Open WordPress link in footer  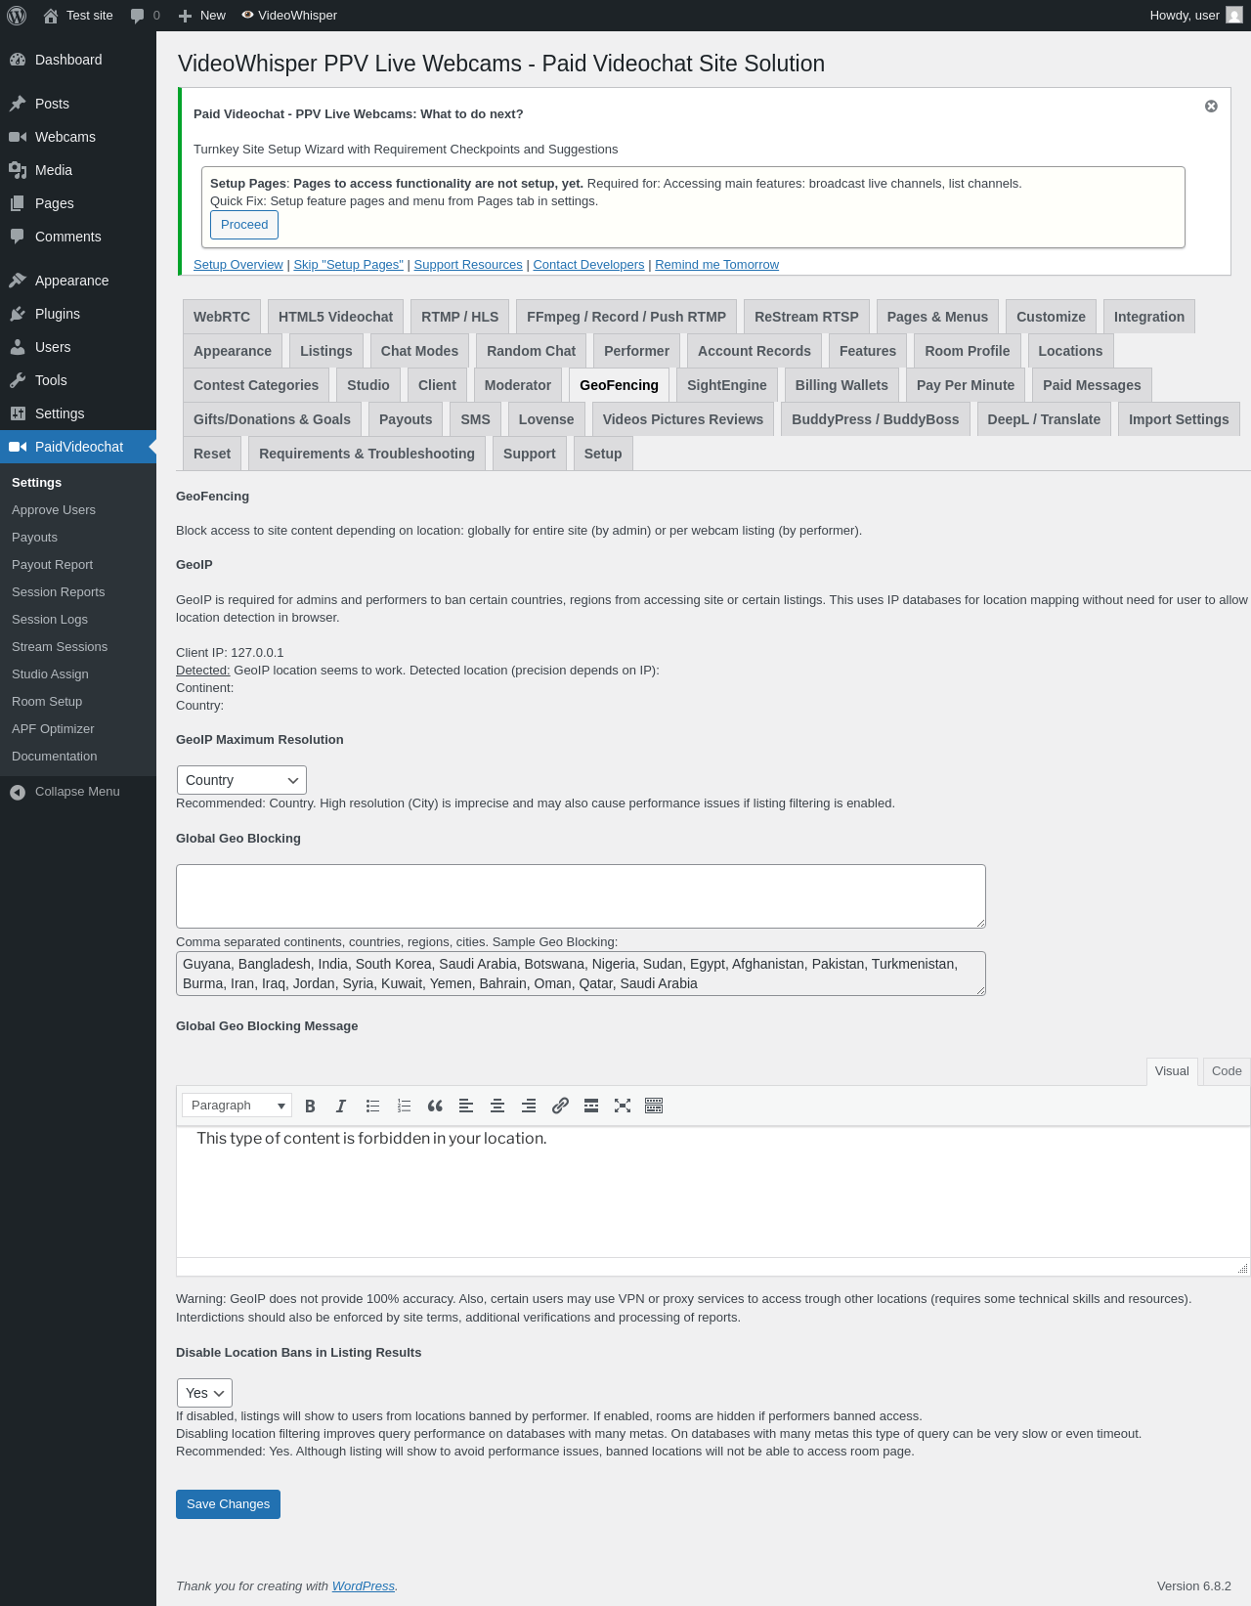pos(364,1586)
